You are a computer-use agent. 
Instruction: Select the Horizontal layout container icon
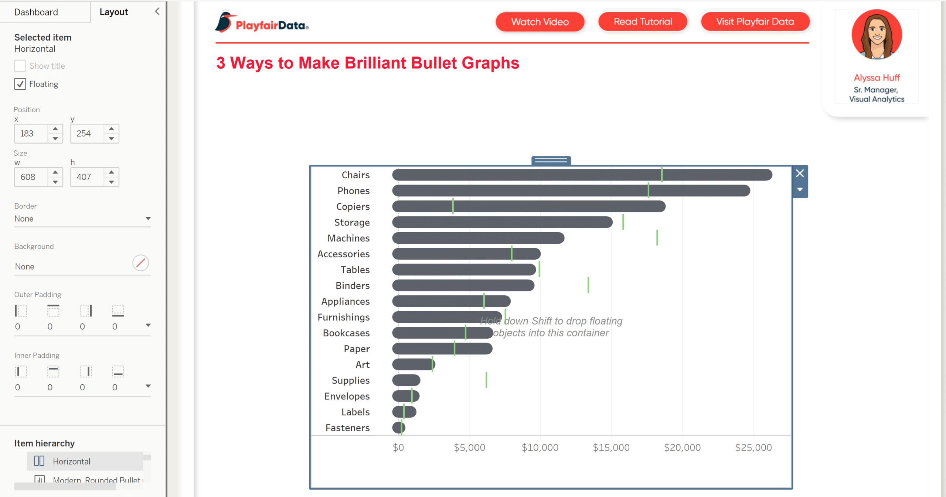39,461
